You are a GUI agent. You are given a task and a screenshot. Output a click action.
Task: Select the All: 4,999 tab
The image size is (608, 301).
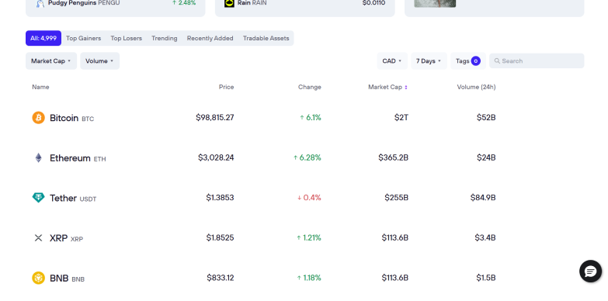click(43, 38)
